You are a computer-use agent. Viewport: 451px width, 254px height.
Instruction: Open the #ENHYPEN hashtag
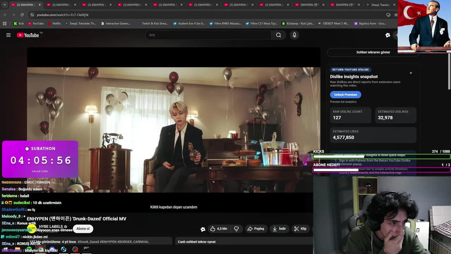click(108, 242)
